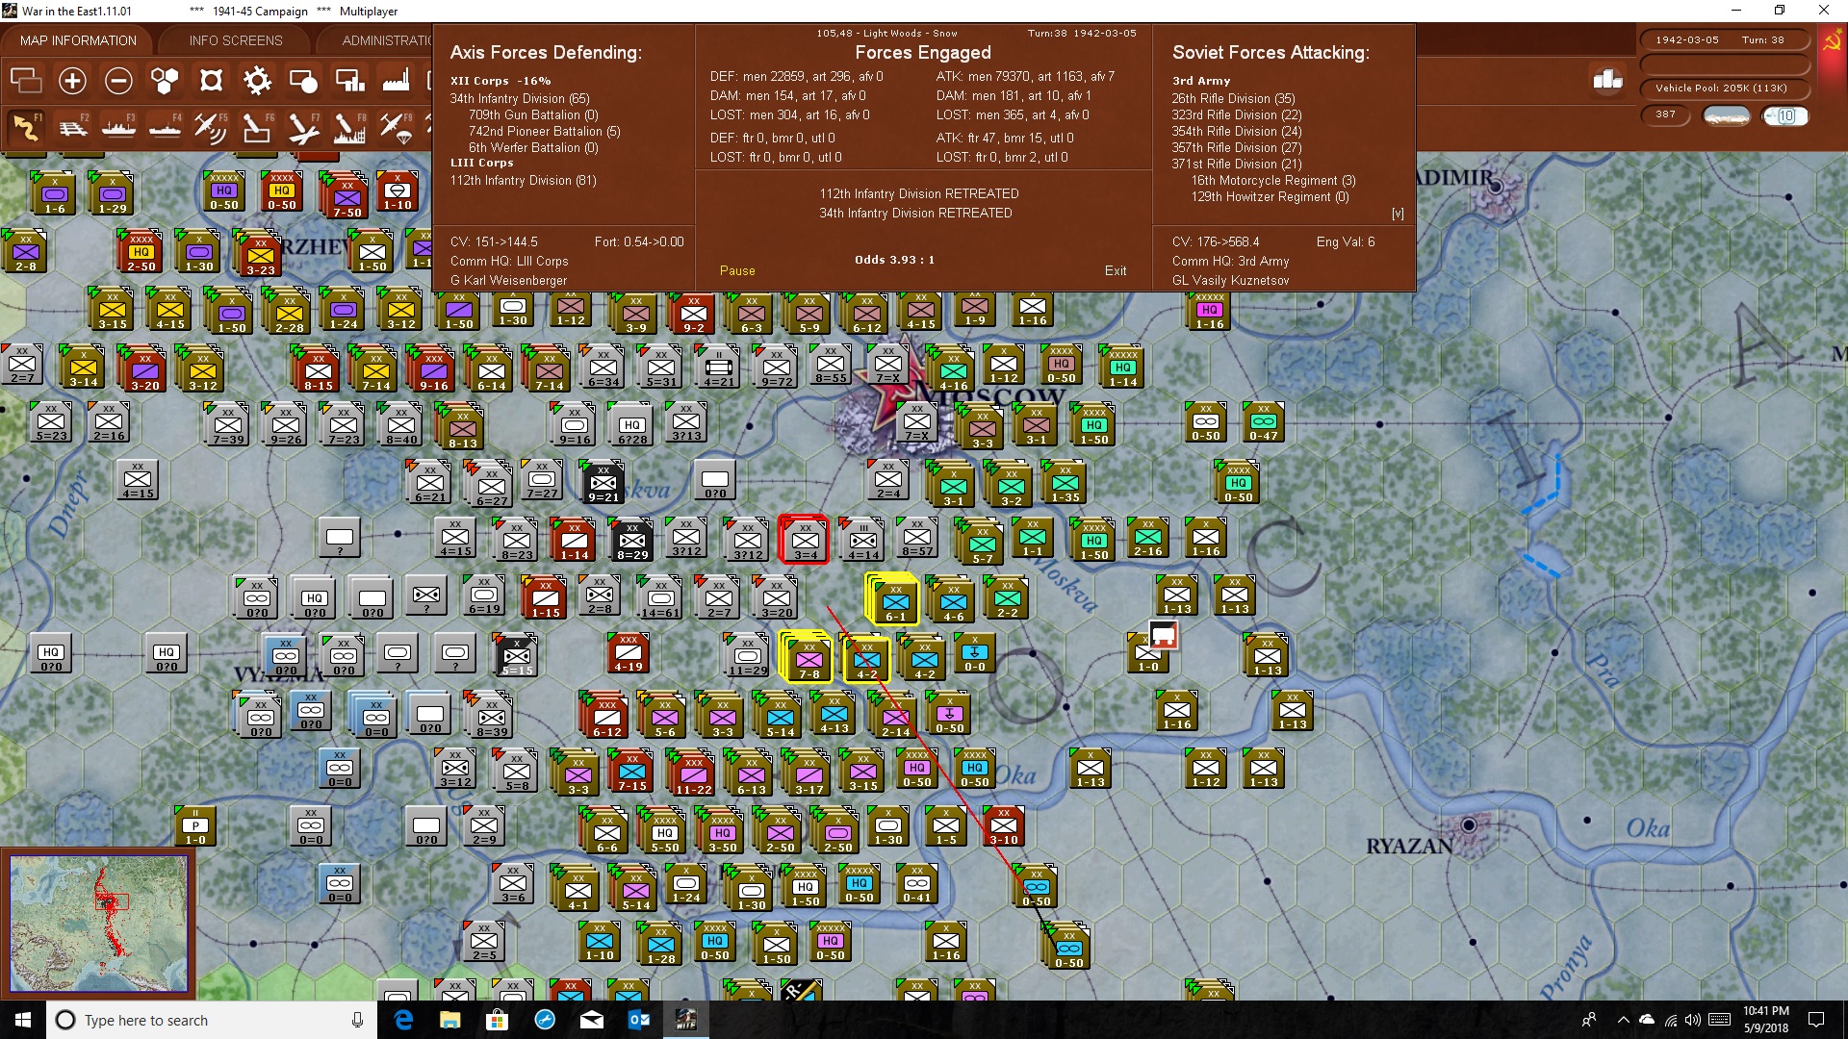Image resolution: width=1848 pixels, height=1039 pixels.
Task: Select the red 3-10 unit counter
Action: (1004, 824)
